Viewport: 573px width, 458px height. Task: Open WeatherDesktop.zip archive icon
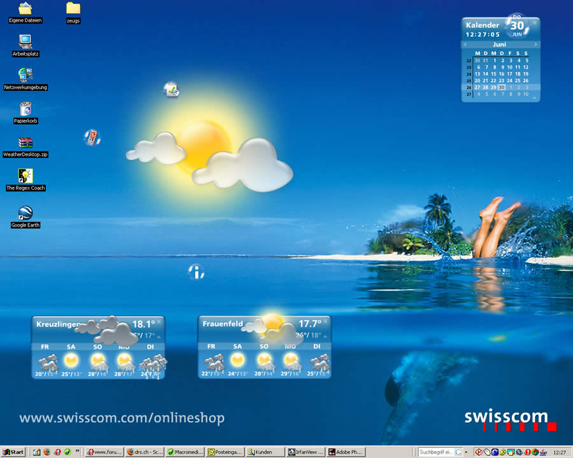(25, 142)
